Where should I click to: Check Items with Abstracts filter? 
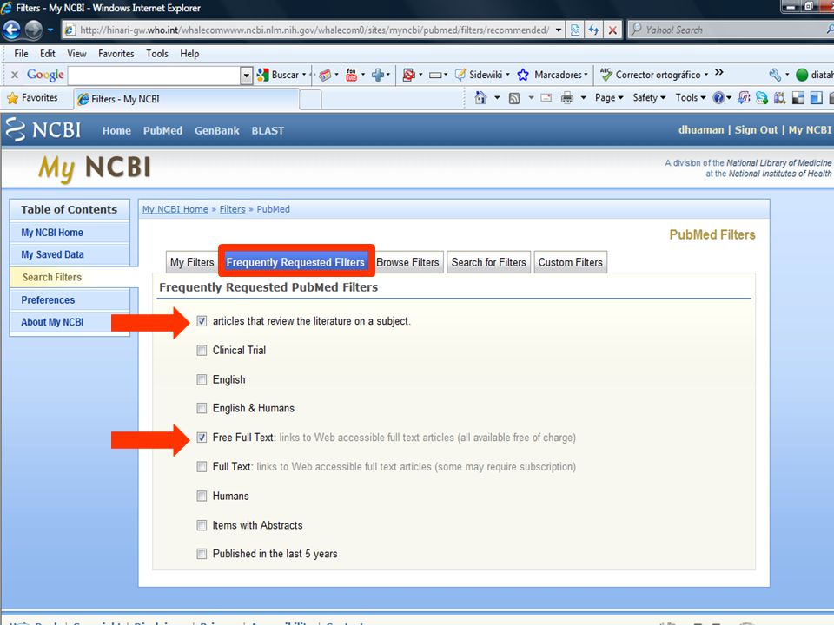click(x=202, y=525)
